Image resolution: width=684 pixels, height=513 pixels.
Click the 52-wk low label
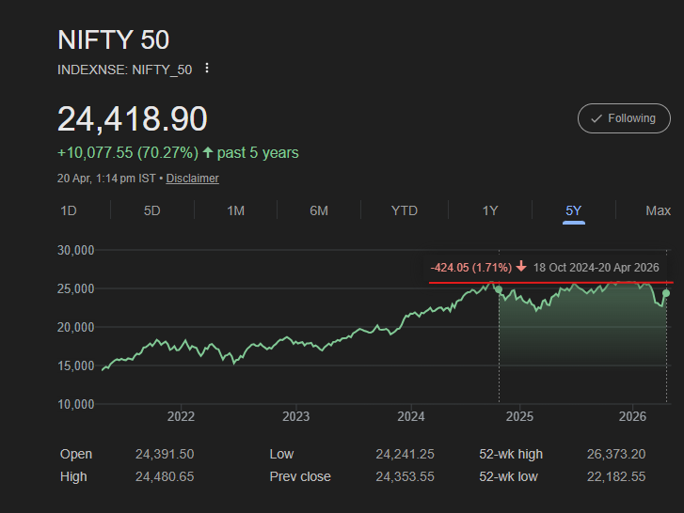[x=508, y=477]
